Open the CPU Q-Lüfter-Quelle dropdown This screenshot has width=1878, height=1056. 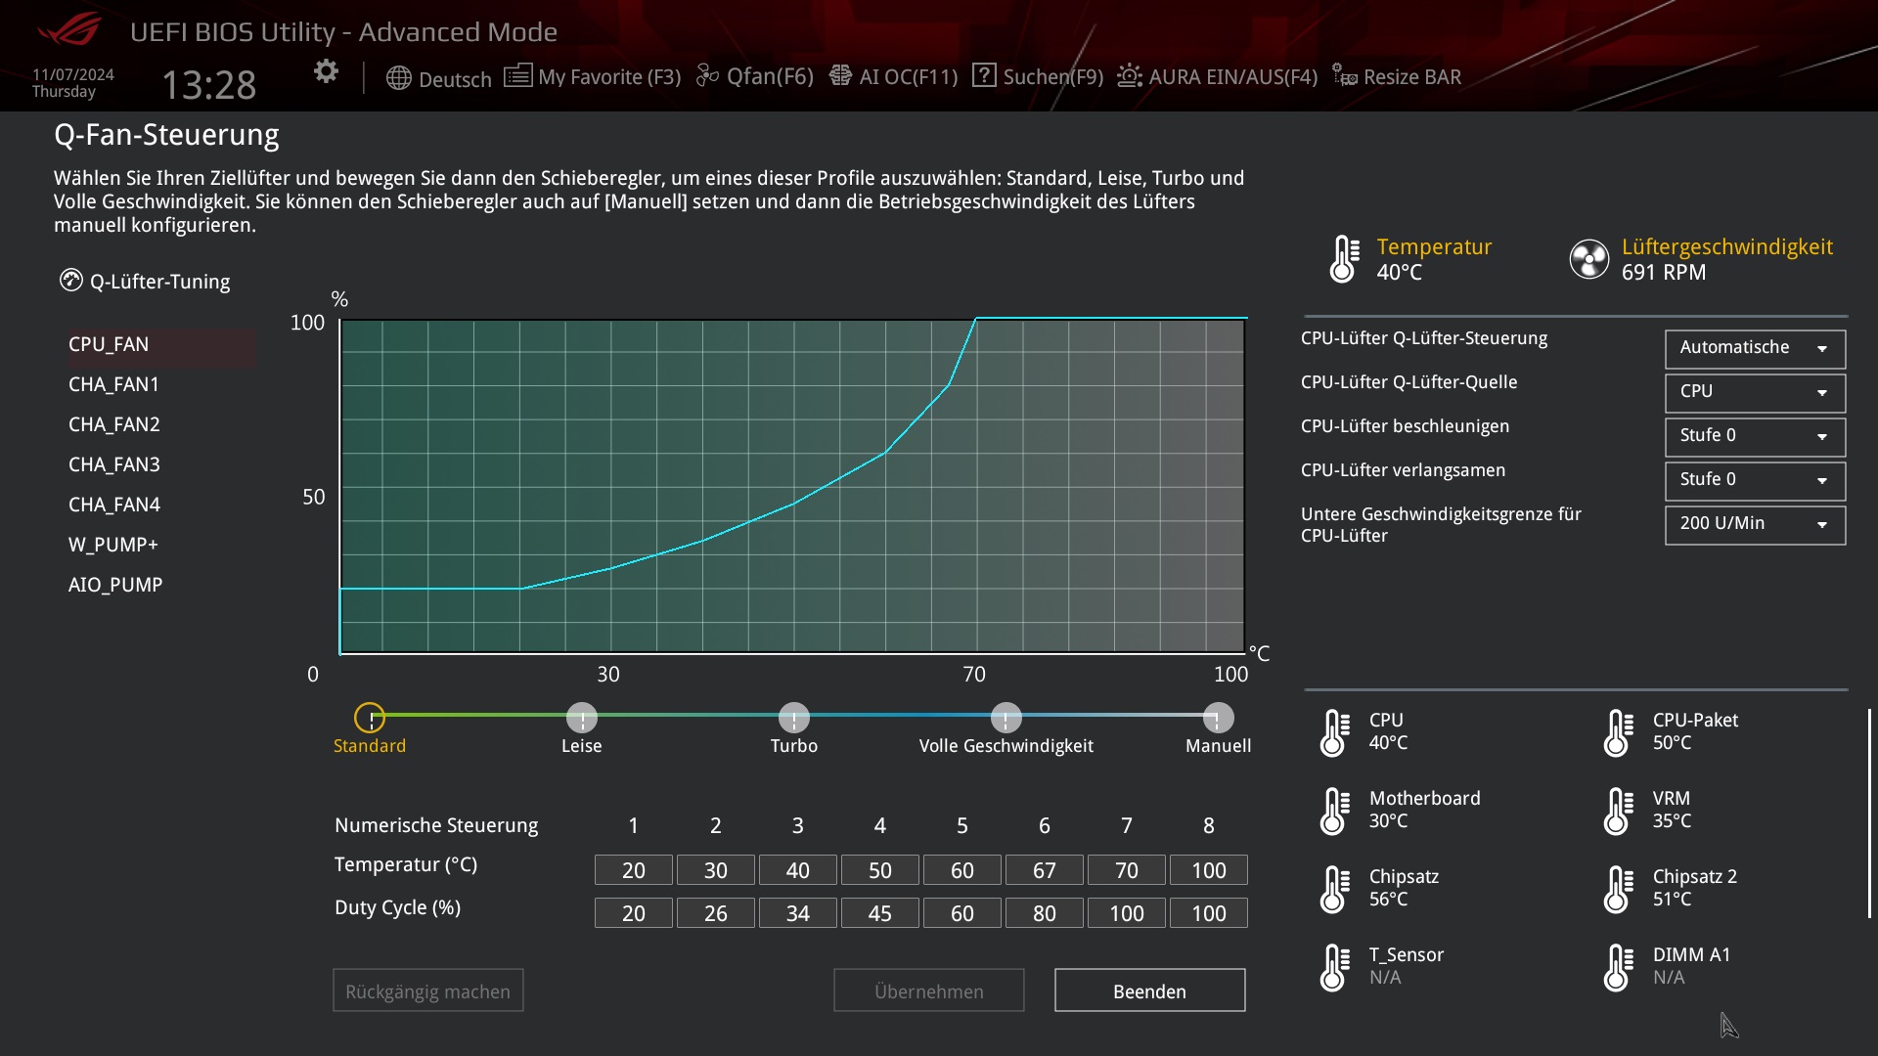[x=1755, y=392]
